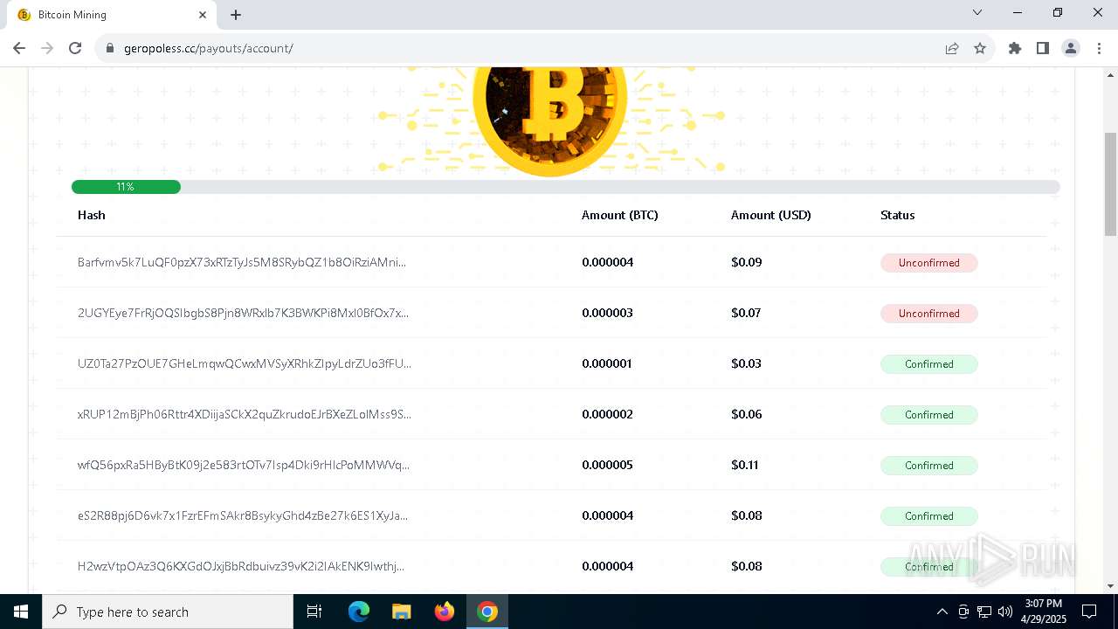Click the browser forward arrow

[x=47, y=48]
